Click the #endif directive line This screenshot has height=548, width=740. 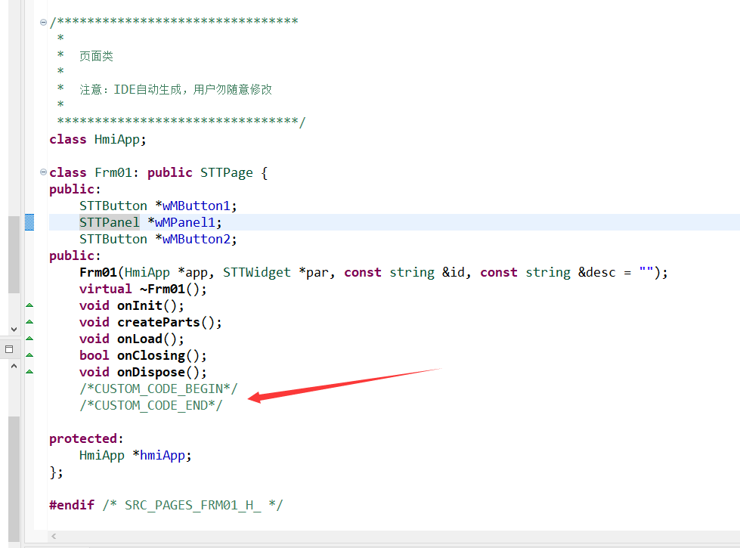[166, 505]
